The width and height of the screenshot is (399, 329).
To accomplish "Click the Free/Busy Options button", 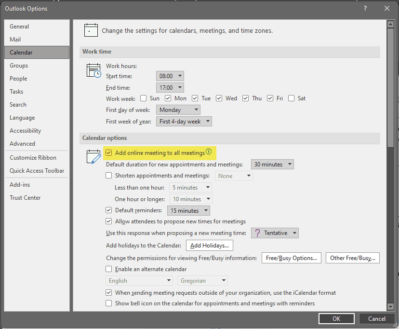I will pyautogui.click(x=291, y=258).
